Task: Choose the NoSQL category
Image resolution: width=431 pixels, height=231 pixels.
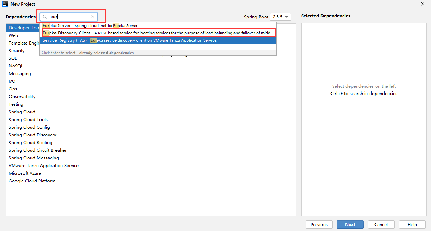Action: 78,66
